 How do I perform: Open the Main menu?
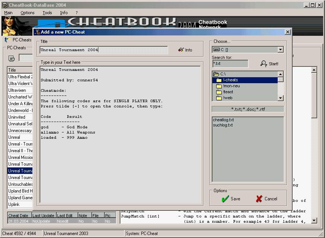tap(8, 13)
